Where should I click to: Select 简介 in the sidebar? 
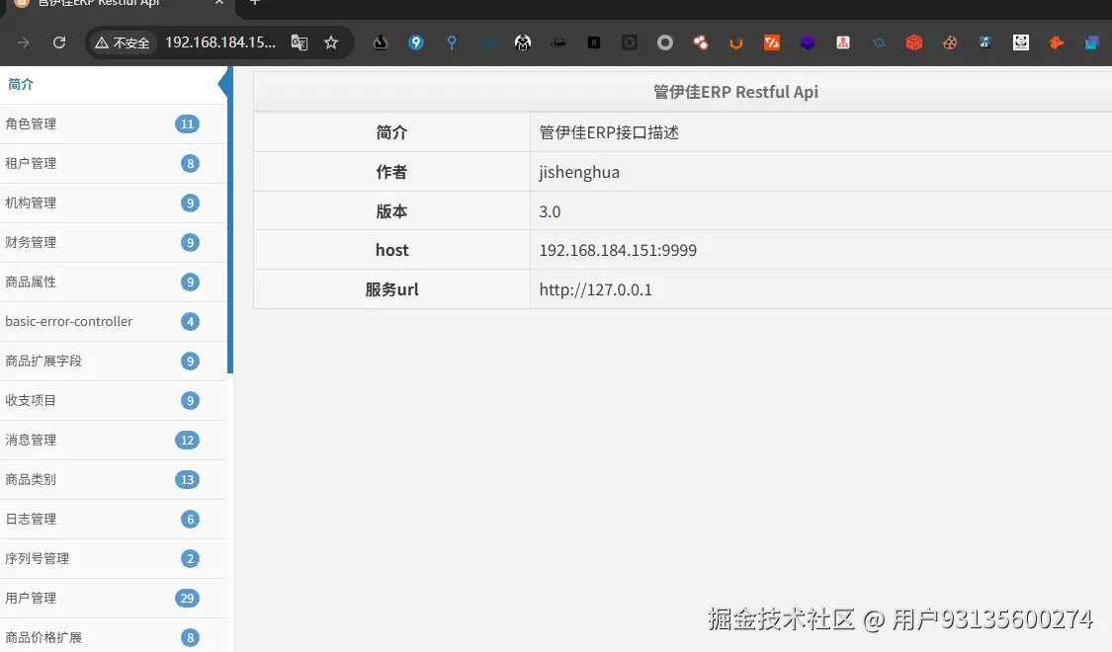(114, 84)
